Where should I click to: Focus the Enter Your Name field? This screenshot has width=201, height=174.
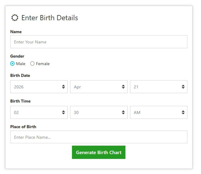(x=98, y=42)
